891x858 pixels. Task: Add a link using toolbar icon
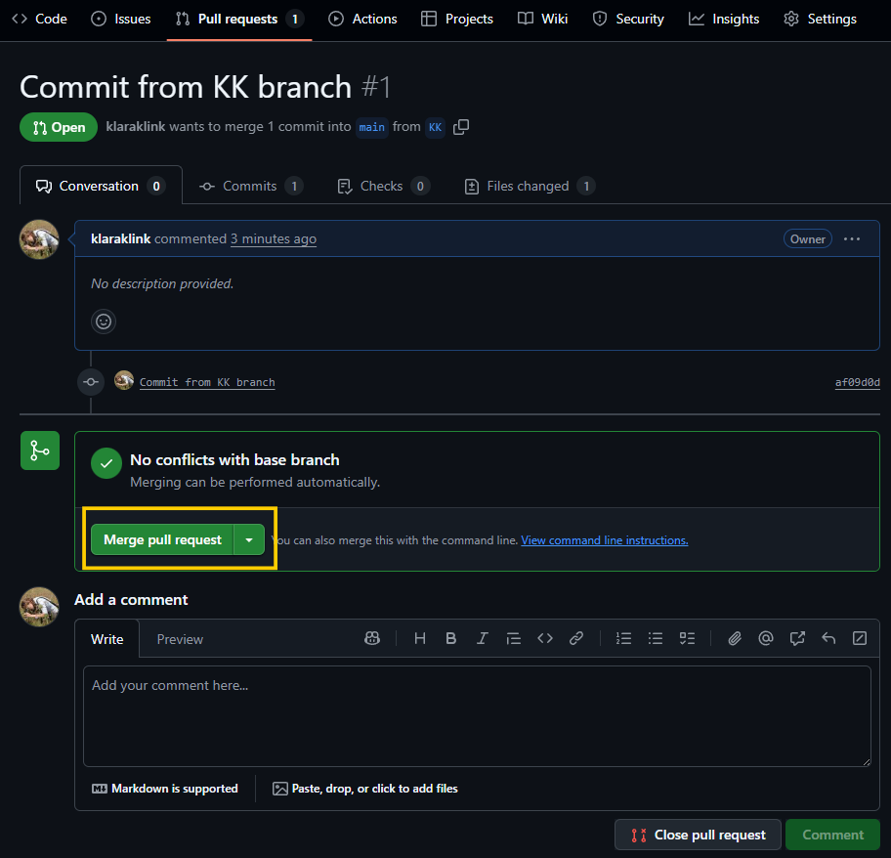point(576,638)
